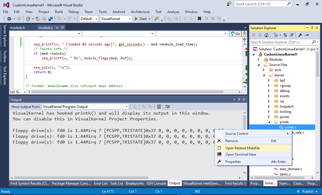
Task: Click the editor horizontal scrollbar thumb
Action: coord(127,92)
